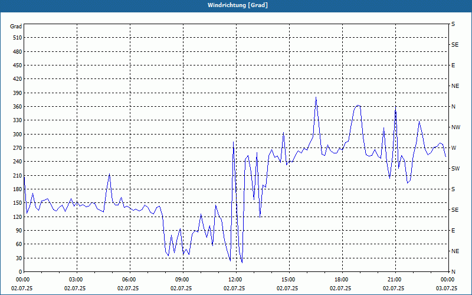Image resolution: width=472 pixels, height=295 pixels.
Task: Select the 0 label at the degree axis origin
Action: pos(21,272)
